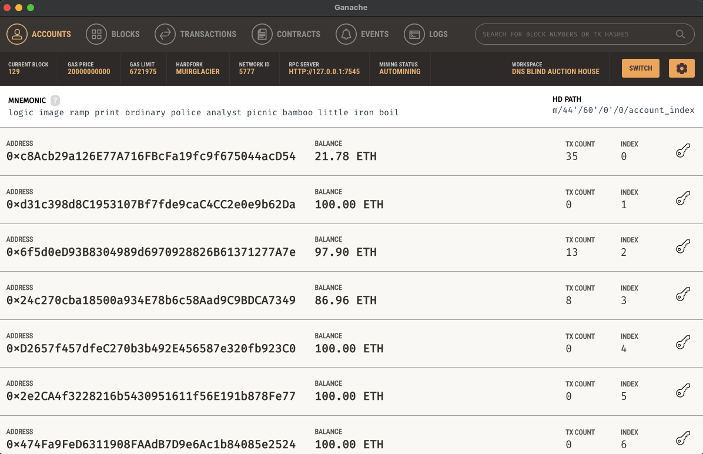Show private key for account index 6

pos(683,439)
